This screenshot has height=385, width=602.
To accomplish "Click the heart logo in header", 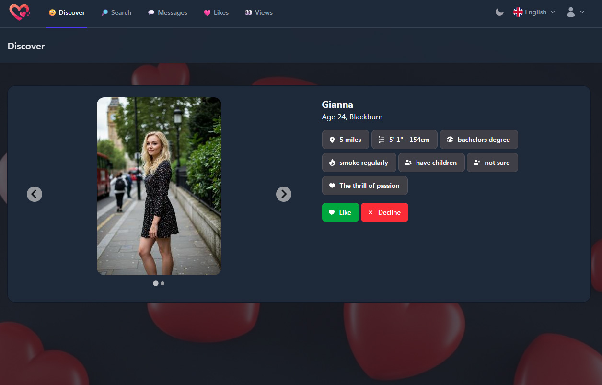I will [x=19, y=12].
